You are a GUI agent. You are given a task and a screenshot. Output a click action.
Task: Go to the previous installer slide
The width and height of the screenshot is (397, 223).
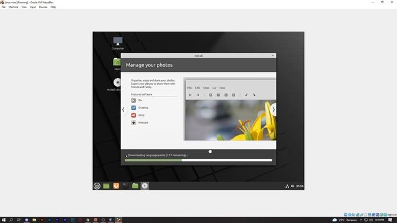pos(123,110)
